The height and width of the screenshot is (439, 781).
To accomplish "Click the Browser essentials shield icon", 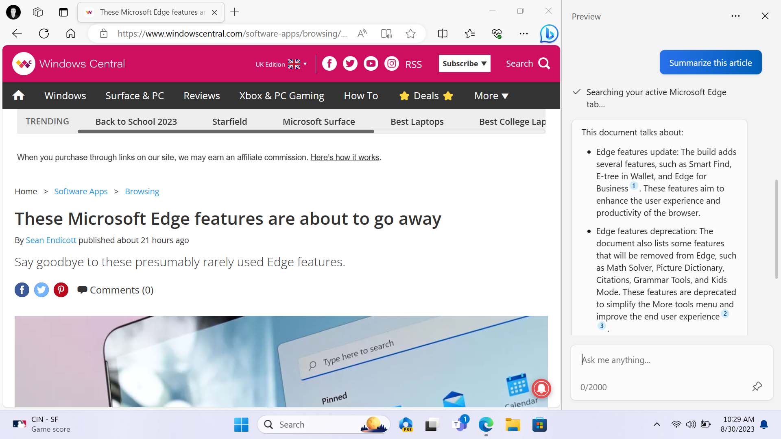I will tap(496, 33).
